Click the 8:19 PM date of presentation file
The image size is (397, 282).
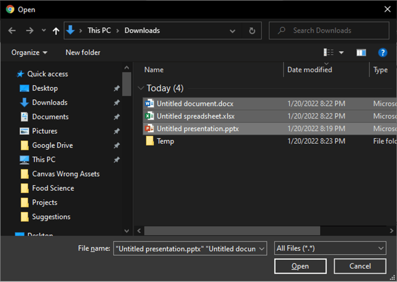316,129
